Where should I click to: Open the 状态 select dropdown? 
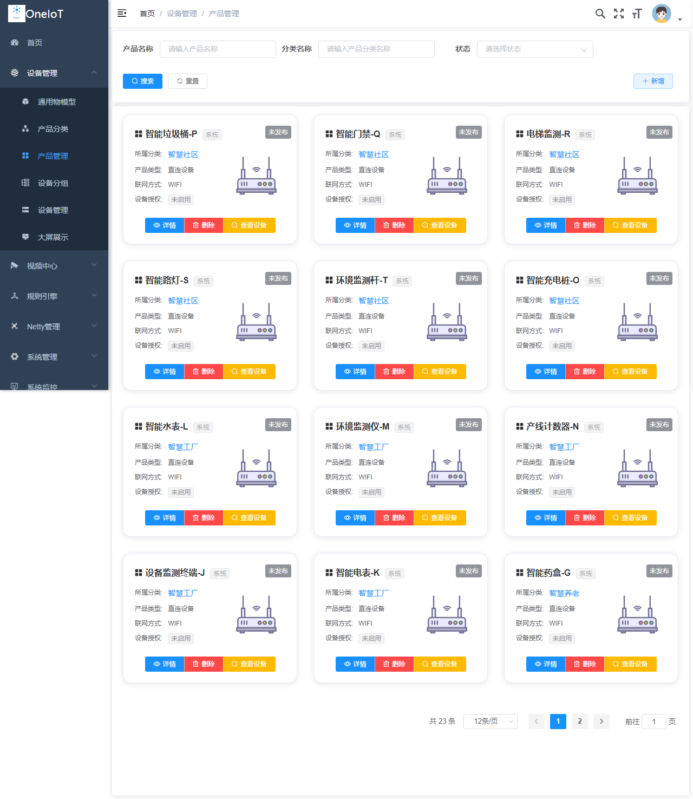pos(535,49)
